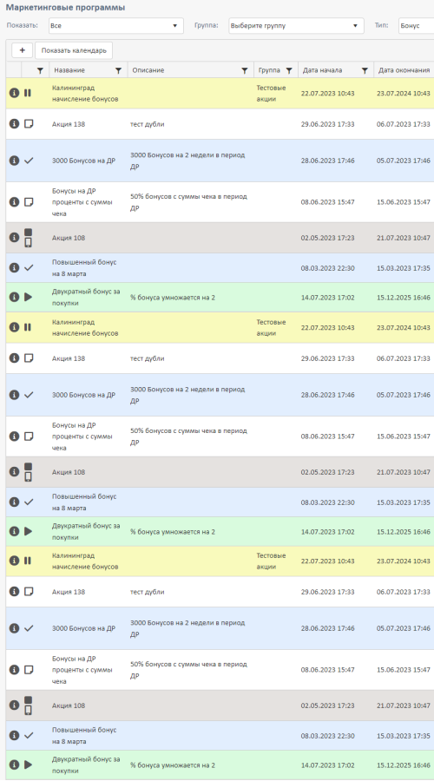Image resolution: width=434 pixels, height=781 pixels.
Task: Click the note icon of the last Акция 138 row
Action: 29,591
